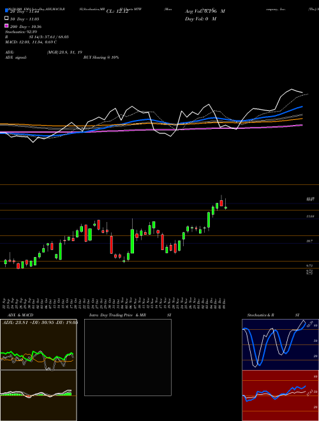Click the 'Intra Day Trading Price & MRSI' title
Image resolution: width=319 pixels, height=421 pixels.
click(130, 315)
